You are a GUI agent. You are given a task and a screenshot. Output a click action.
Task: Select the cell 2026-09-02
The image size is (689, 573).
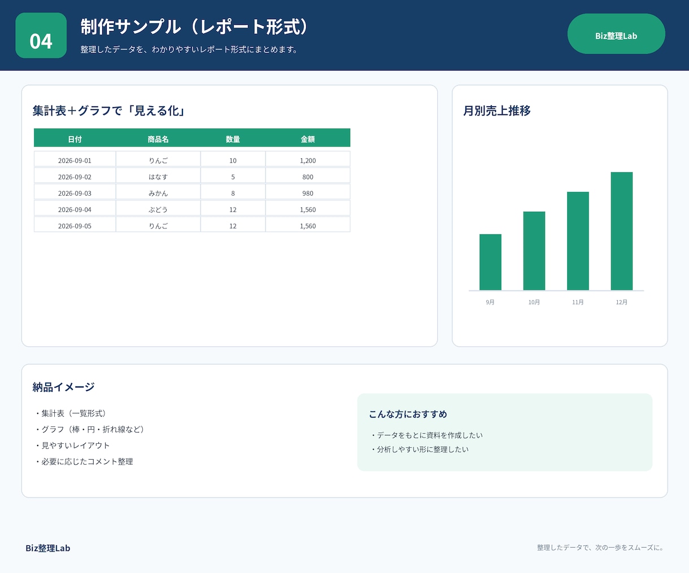pyautogui.click(x=75, y=177)
